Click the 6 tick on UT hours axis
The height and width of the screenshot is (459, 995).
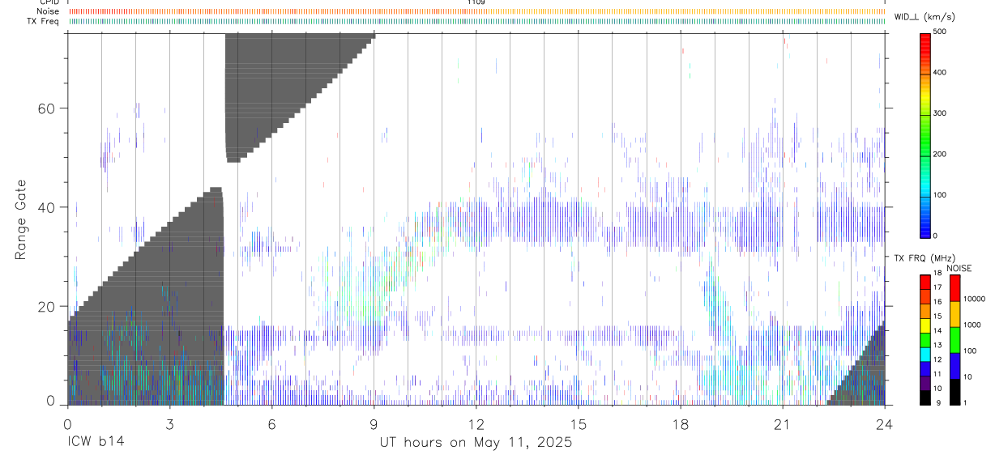[x=271, y=424]
